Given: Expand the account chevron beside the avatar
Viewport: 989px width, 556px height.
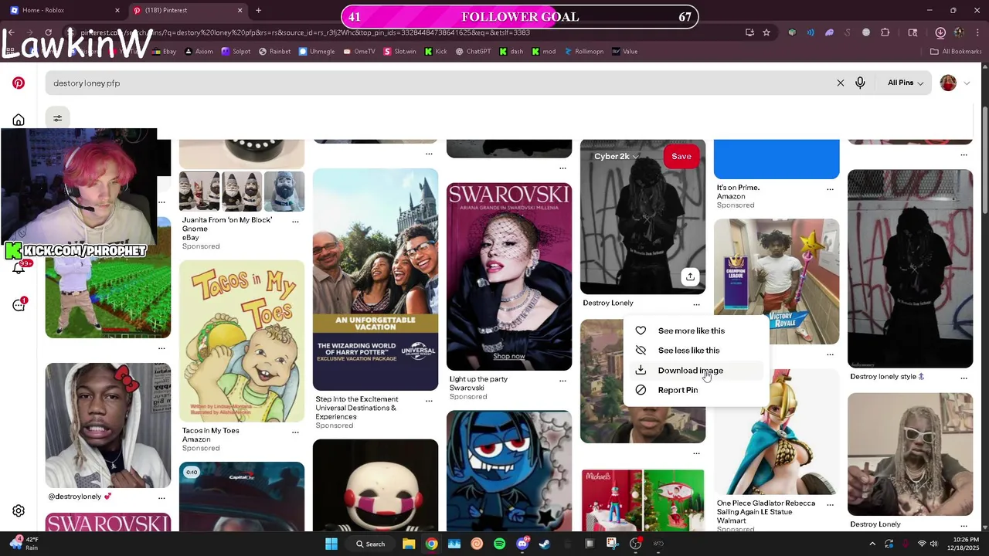Looking at the screenshot, I should pyautogui.click(x=966, y=83).
